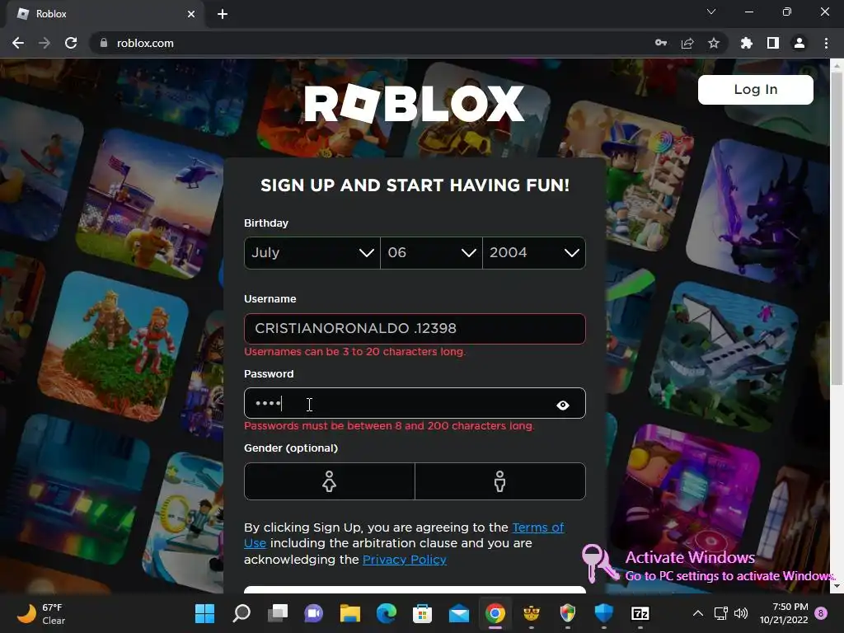Click the Chrome icon on the taskbar
Image resolution: width=844 pixels, height=633 pixels.
[495, 613]
